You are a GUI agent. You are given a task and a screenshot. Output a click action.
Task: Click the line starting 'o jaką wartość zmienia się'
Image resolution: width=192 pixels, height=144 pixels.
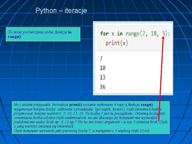43,126
